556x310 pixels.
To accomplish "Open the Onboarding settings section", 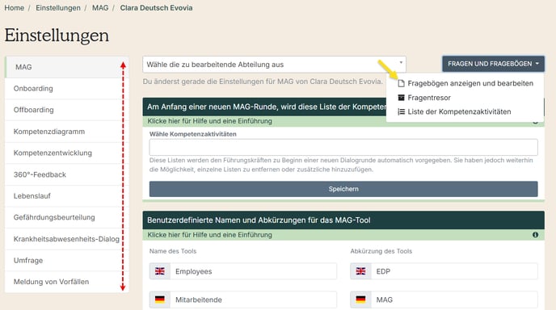I will 66,89.
